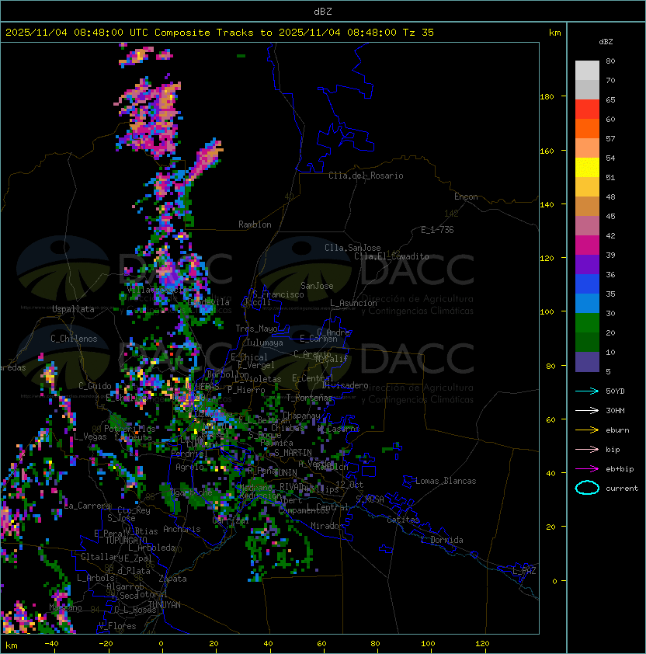Click the yellow eburn arrow legend icon
The height and width of the screenshot is (654, 646).
[x=587, y=430]
